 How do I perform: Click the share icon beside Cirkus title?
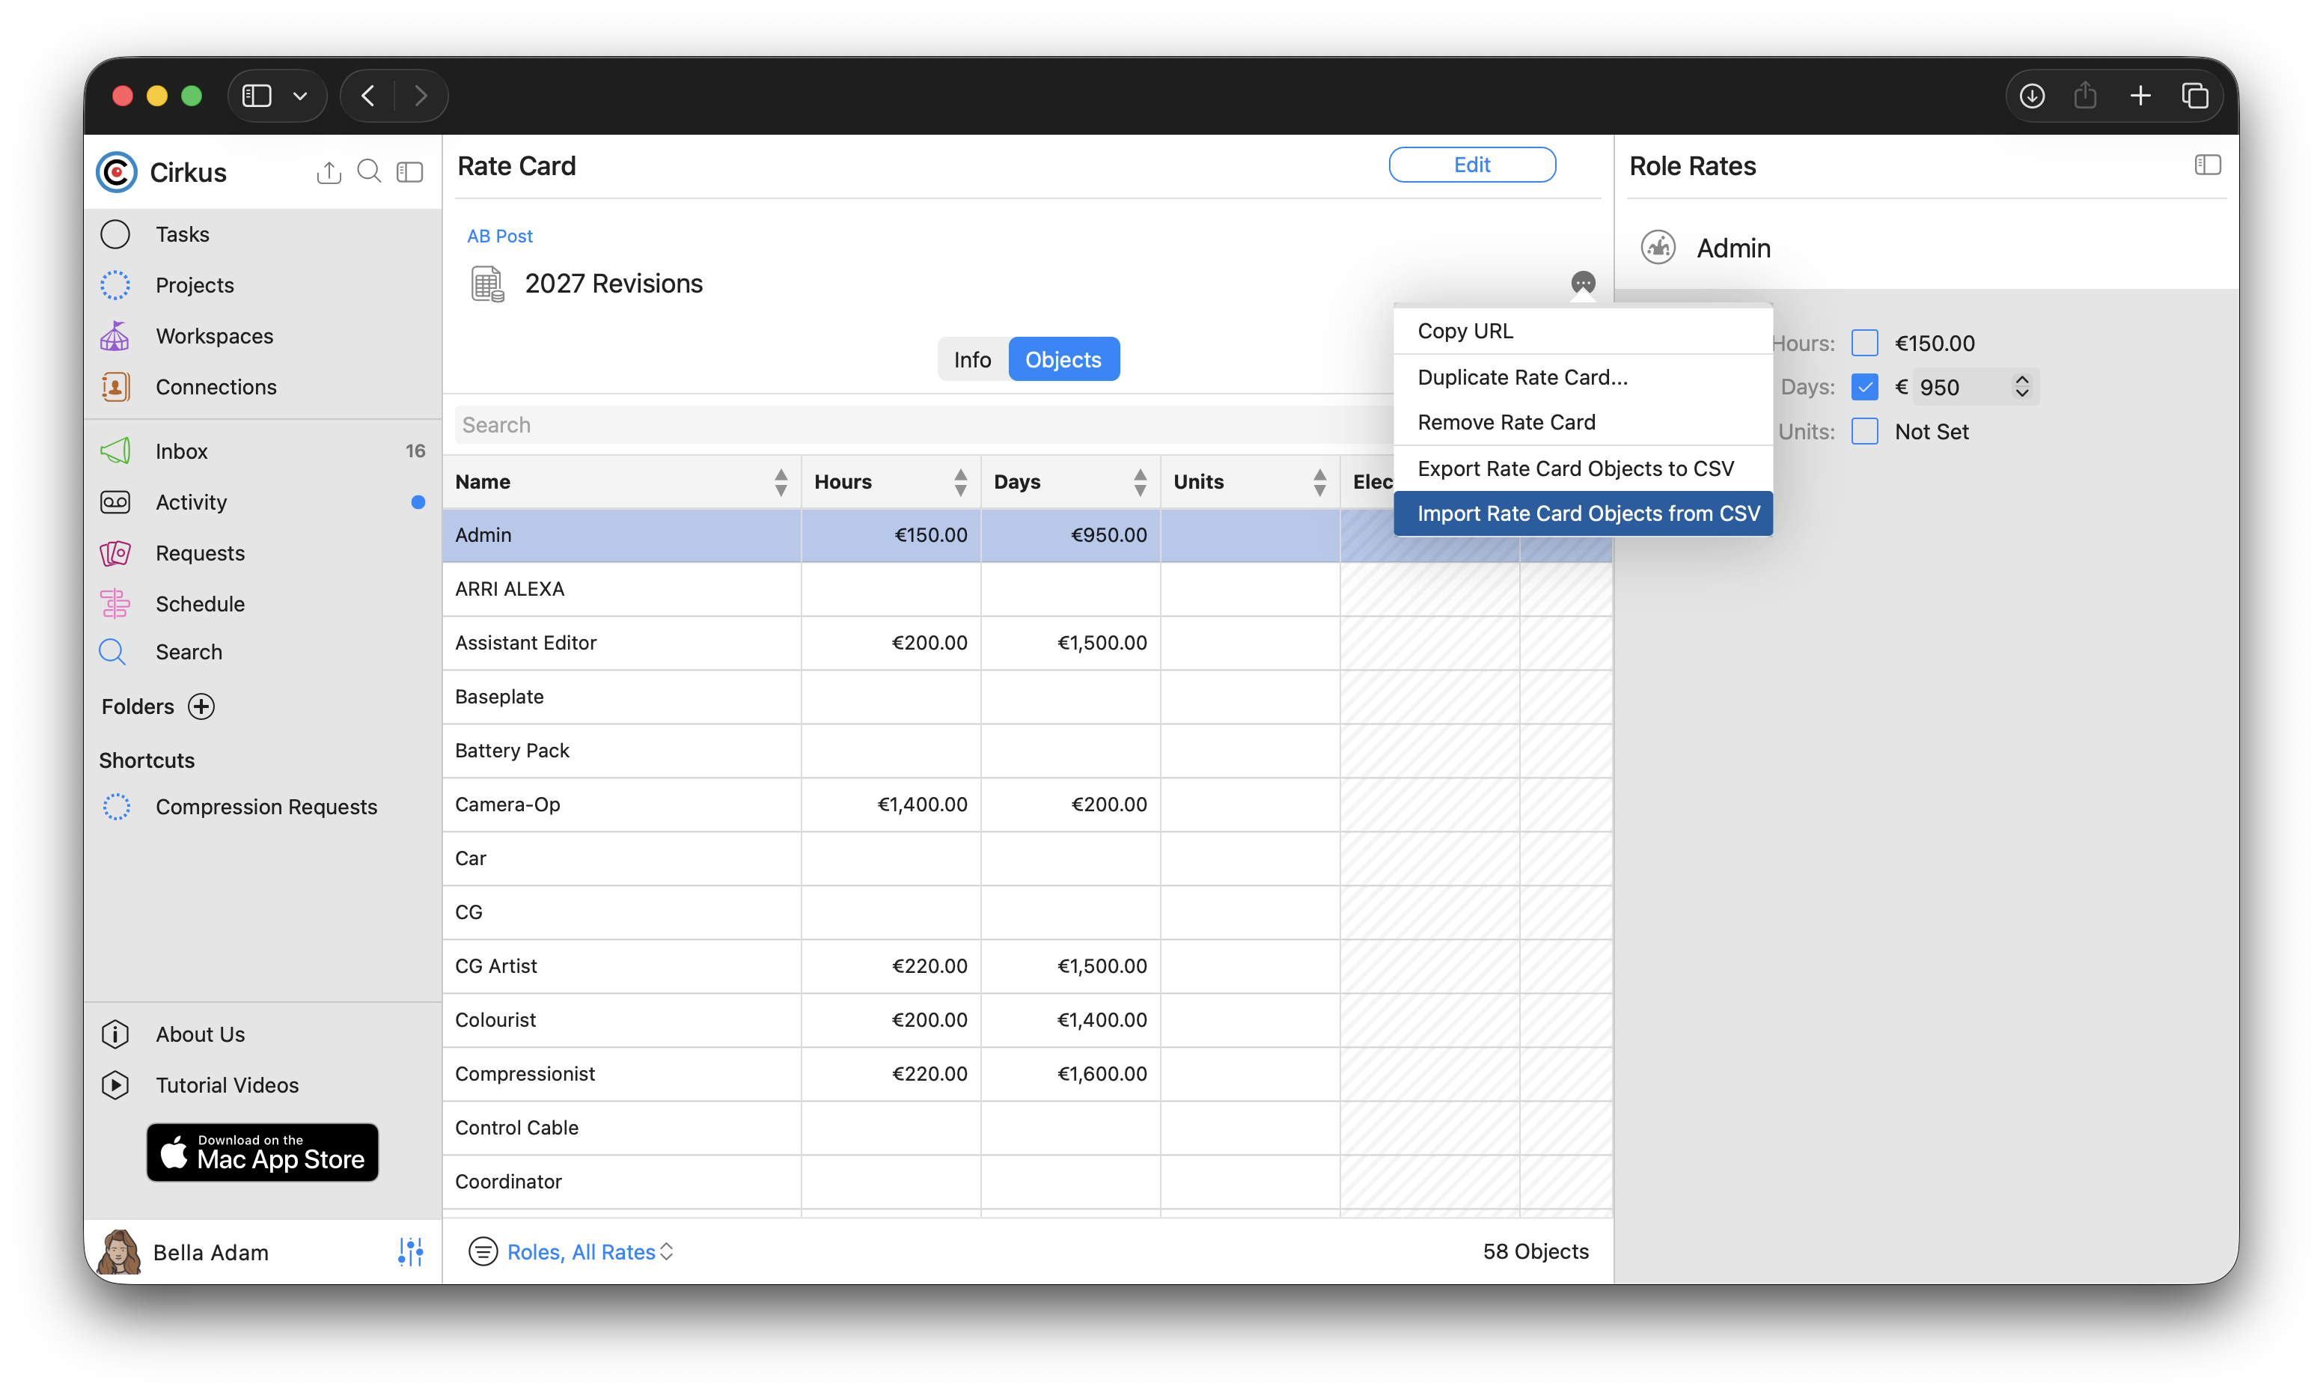point(329,172)
